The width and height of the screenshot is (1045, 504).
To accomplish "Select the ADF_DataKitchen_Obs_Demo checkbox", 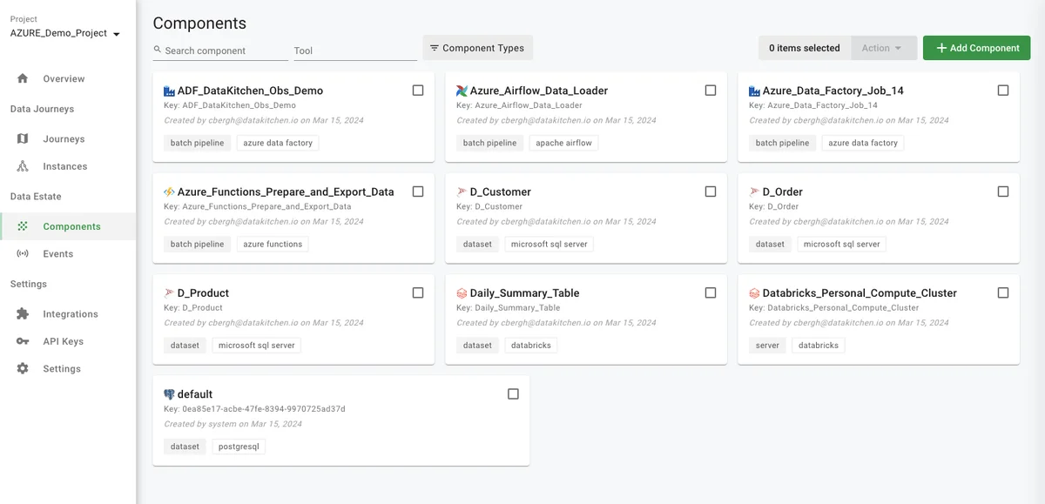I will 418,91.
